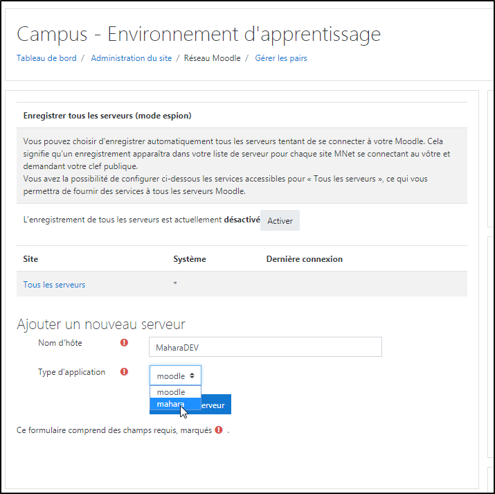Click the Système column header
The height and width of the screenshot is (494, 495).
189,259
